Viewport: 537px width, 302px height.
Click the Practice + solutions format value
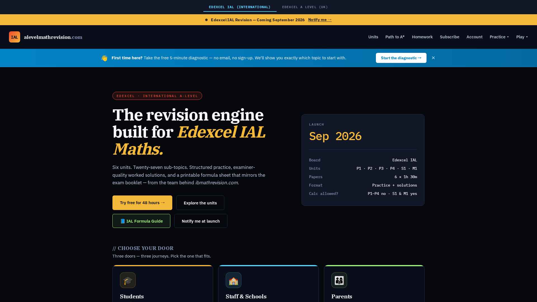(x=394, y=185)
